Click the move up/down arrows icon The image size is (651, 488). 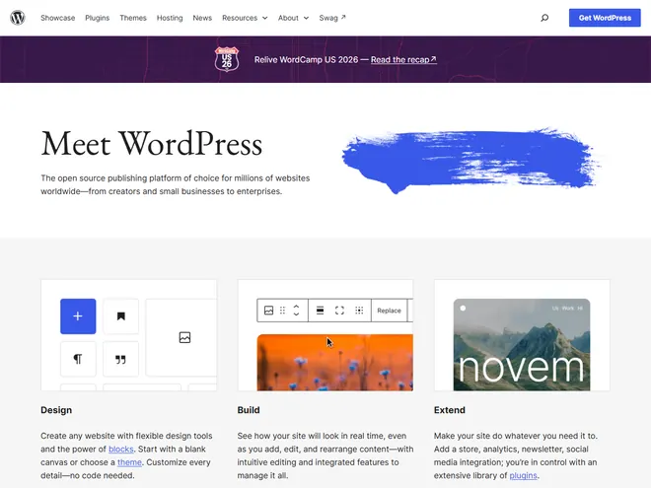(x=297, y=311)
